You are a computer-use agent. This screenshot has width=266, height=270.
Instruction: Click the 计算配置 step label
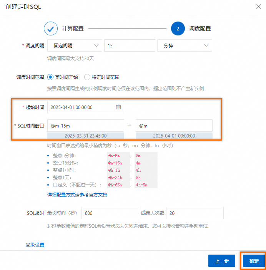coord(73,29)
